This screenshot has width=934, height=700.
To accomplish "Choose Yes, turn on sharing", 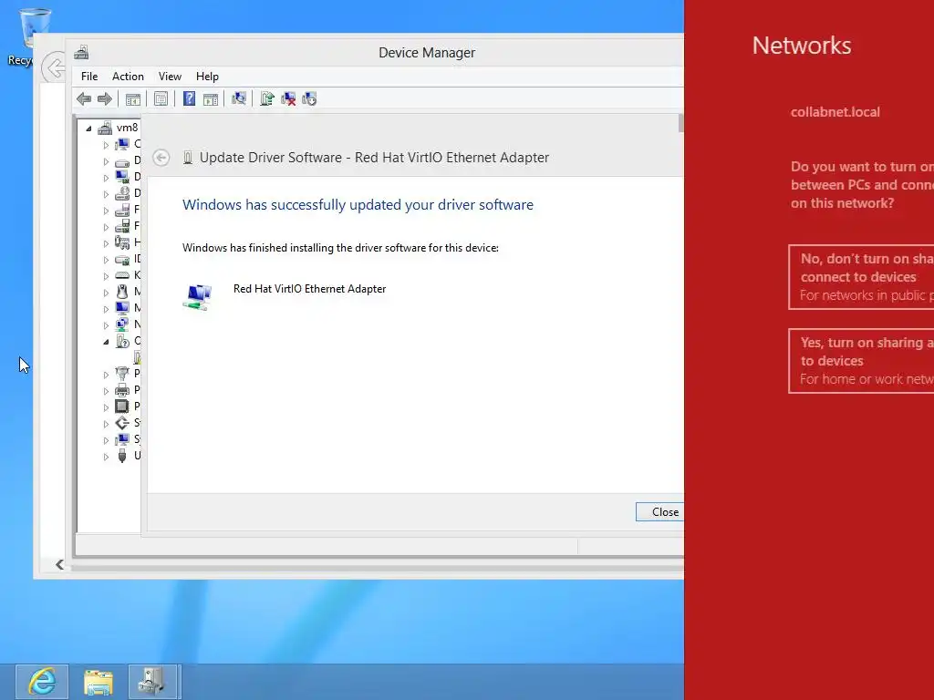I will tap(861, 361).
